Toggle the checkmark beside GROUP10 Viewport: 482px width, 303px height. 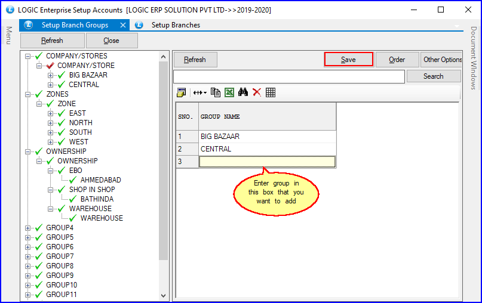click(x=39, y=285)
